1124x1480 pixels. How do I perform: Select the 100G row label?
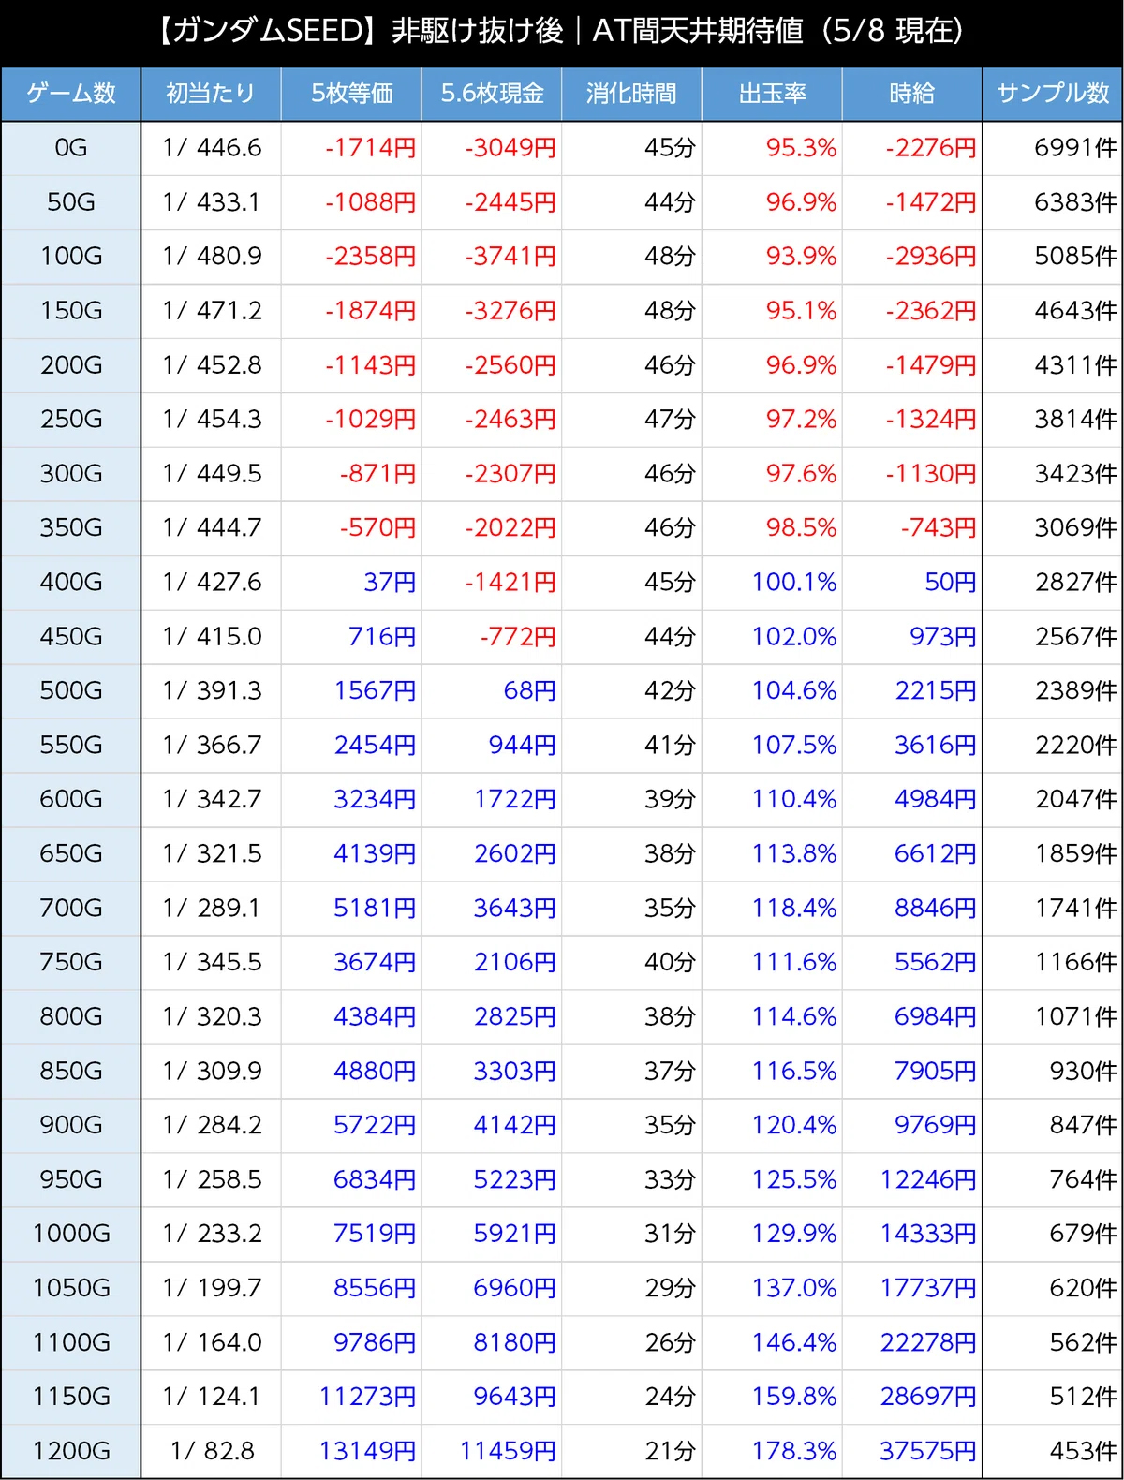pos(71,257)
